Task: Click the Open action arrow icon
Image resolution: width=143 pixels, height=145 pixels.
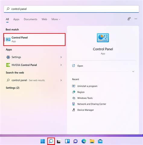Action: click(74, 66)
